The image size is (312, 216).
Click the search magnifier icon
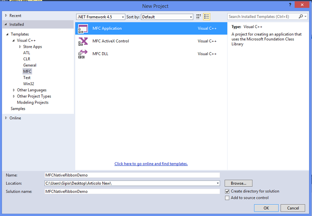[301, 16]
